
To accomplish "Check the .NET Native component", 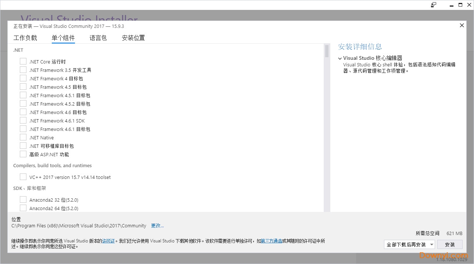I will click(x=23, y=137).
